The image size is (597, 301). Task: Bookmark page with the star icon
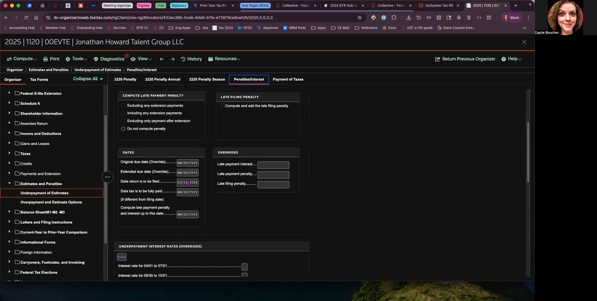(x=360, y=18)
